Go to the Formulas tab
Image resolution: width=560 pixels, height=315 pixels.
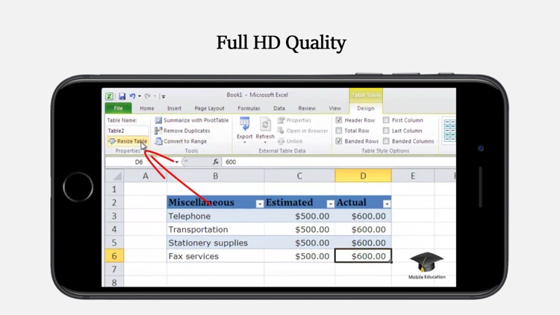(249, 108)
